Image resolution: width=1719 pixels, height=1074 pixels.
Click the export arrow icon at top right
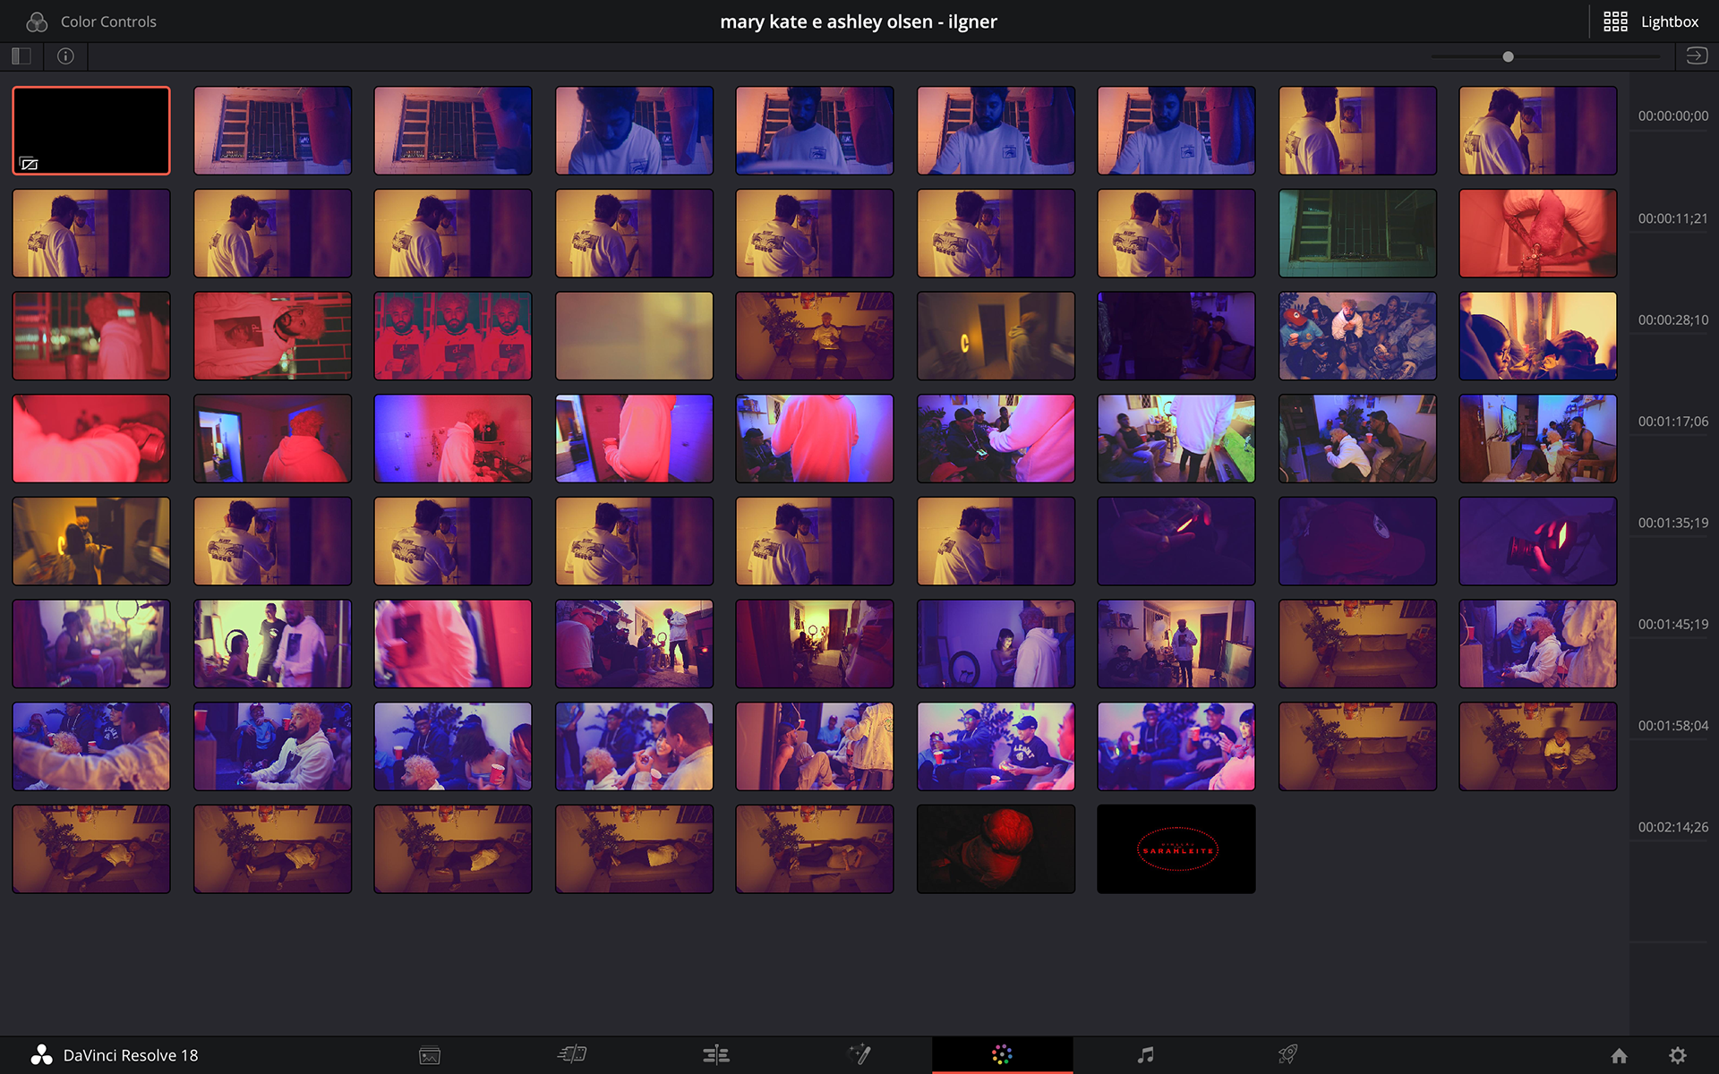point(1696,56)
